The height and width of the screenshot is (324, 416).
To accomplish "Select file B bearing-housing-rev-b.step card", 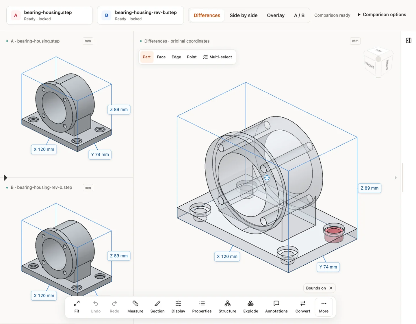I will 140,15.
